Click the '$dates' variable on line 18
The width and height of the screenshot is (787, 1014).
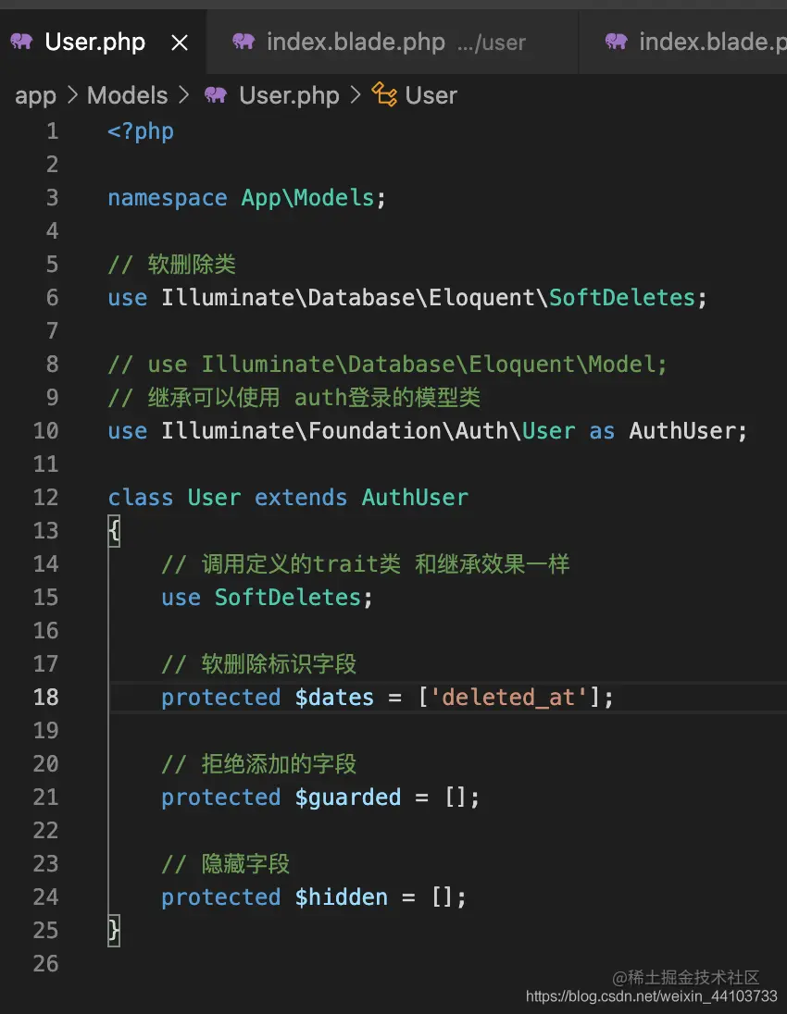[334, 698]
